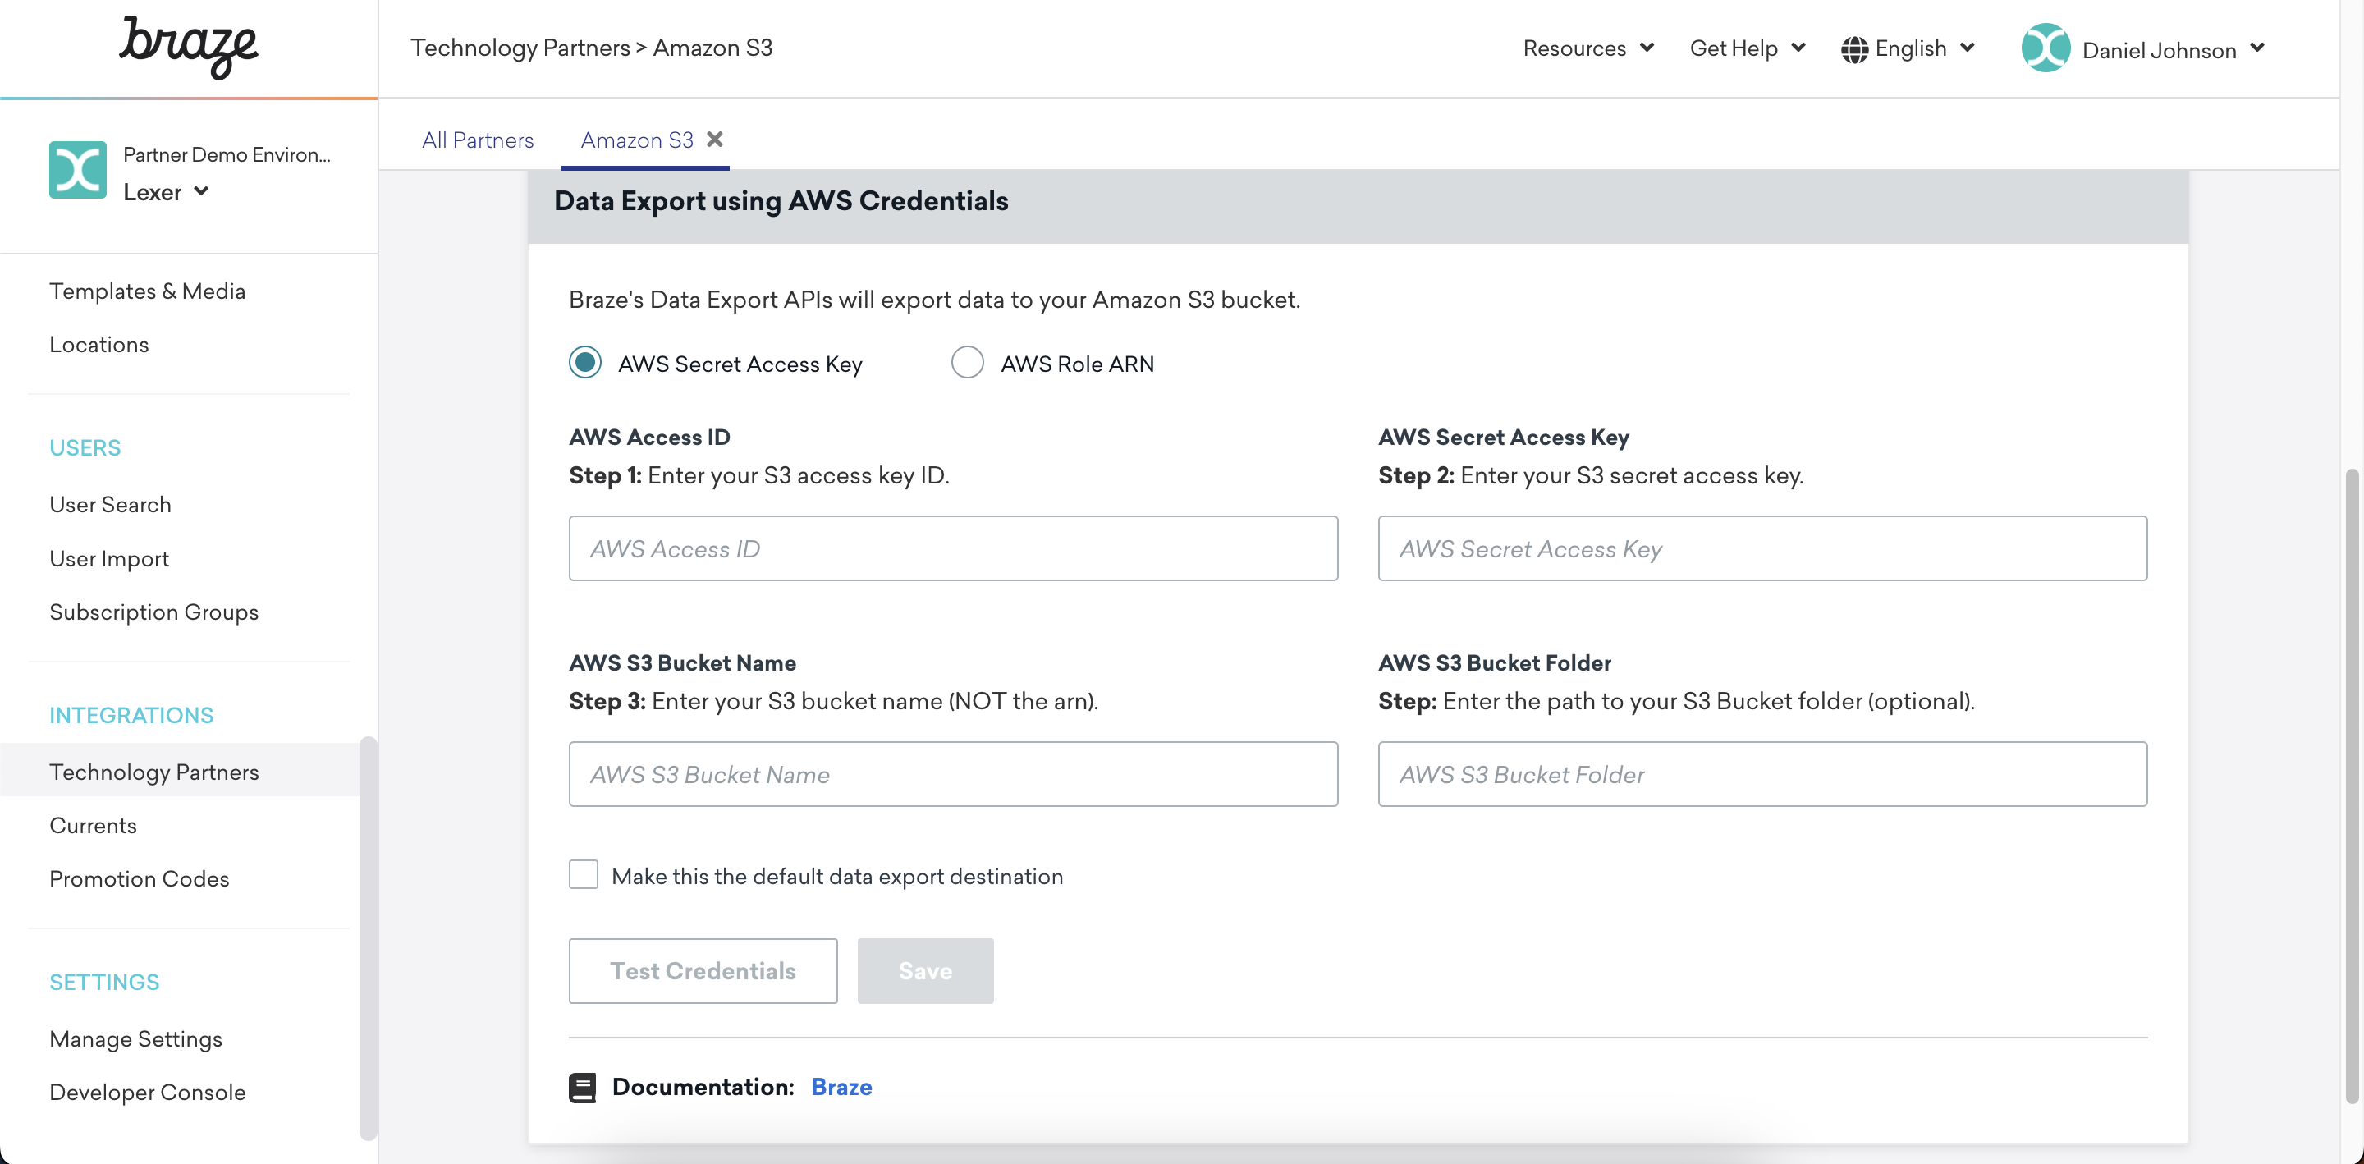Click the globe language icon
The width and height of the screenshot is (2364, 1164).
click(1853, 49)
